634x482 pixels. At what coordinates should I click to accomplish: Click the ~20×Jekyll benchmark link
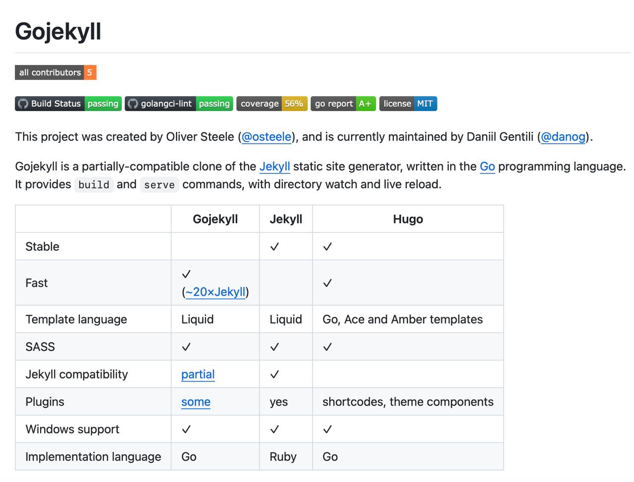(215, 292)
